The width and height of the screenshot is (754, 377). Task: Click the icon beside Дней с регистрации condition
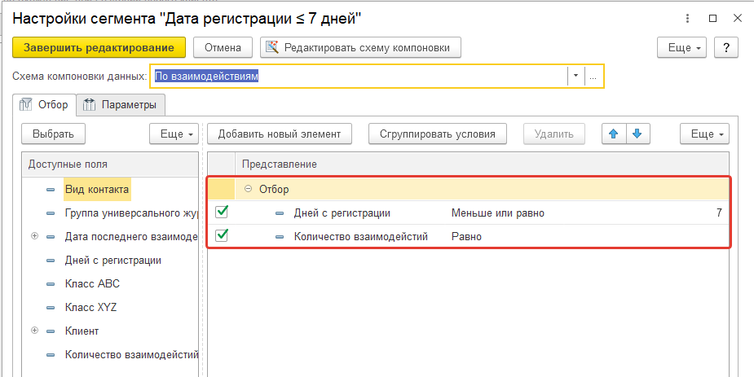click(280, 213)
